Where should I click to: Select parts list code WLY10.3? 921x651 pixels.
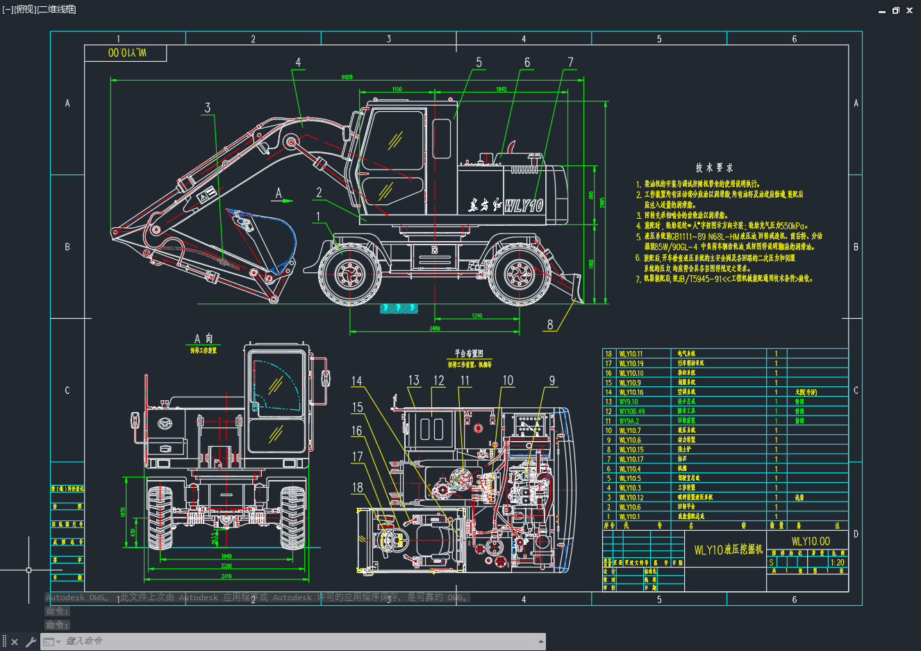point(630,488)
